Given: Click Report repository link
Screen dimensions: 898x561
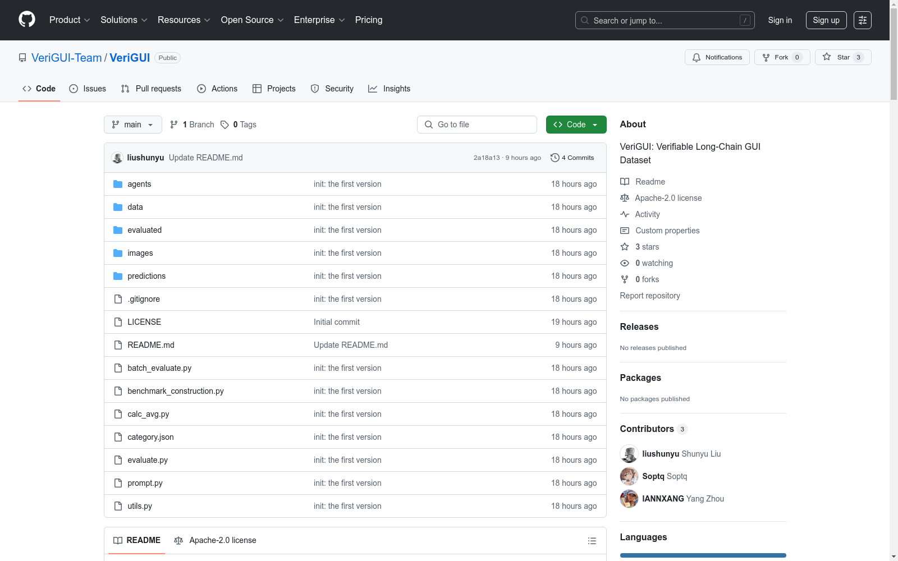Looking at the screenshot, I should (650, 296).
